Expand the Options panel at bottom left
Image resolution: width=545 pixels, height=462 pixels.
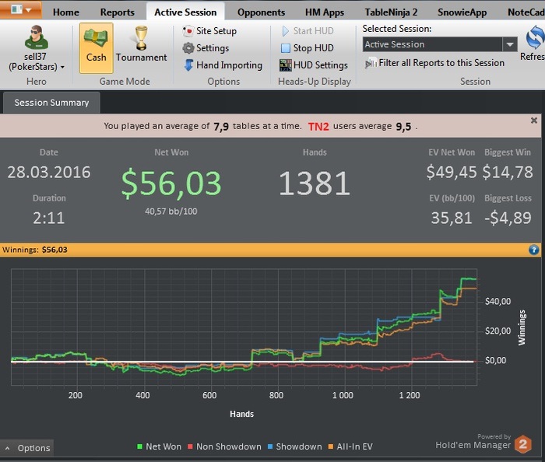[27, 448]
